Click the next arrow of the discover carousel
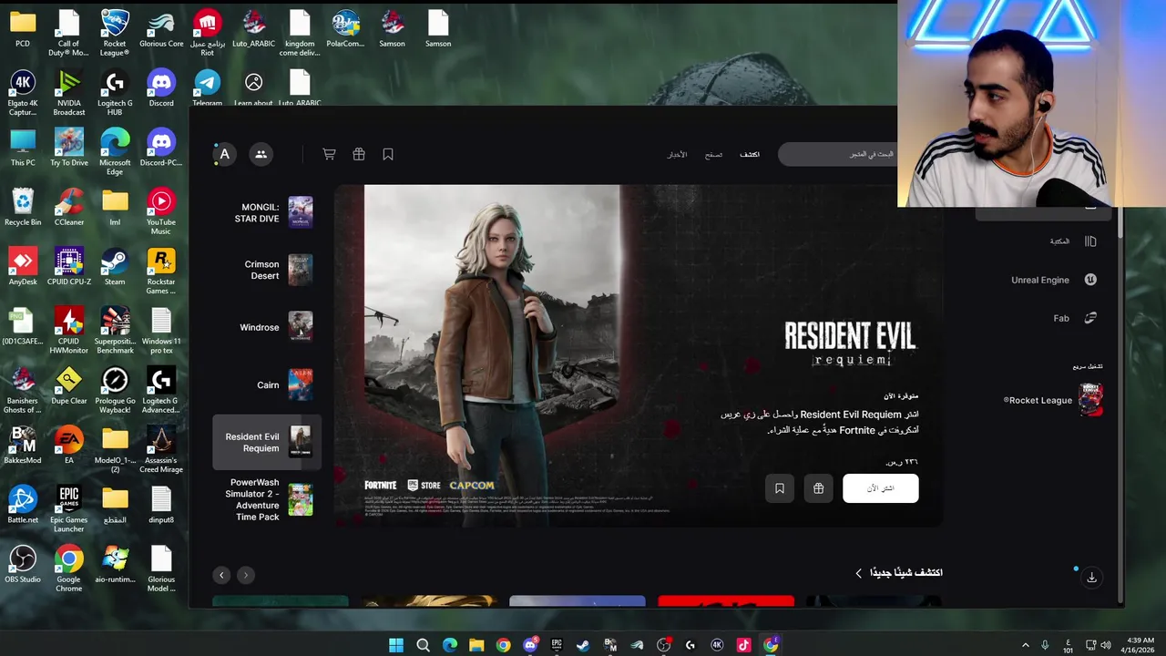This screenshot has height=656, width=1166. [x=245, y=575]
